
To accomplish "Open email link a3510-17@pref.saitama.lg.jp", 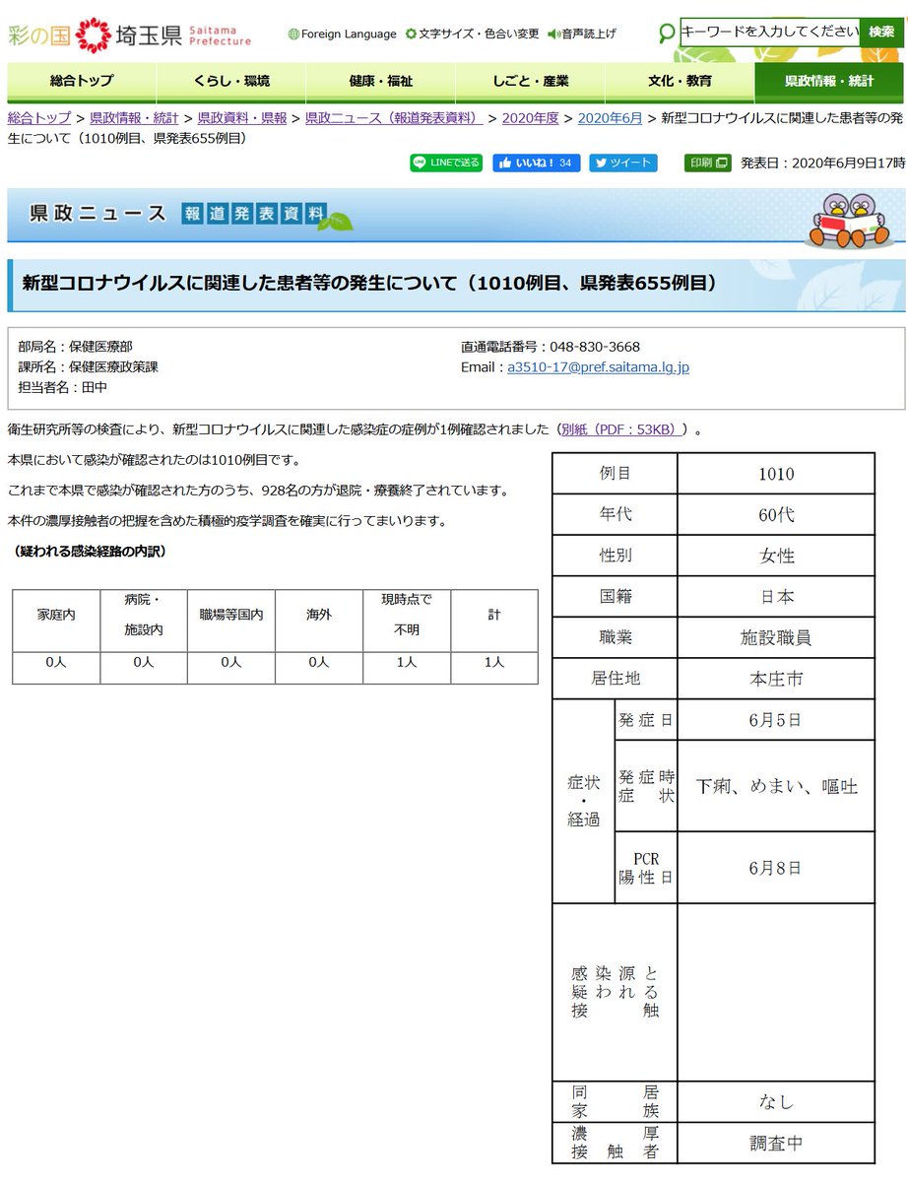I will click(598, 367).
